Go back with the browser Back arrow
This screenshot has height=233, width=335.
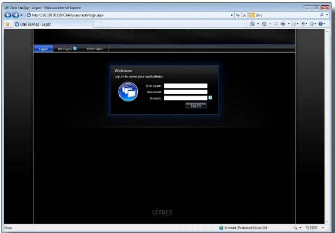[x=8, y=15]
